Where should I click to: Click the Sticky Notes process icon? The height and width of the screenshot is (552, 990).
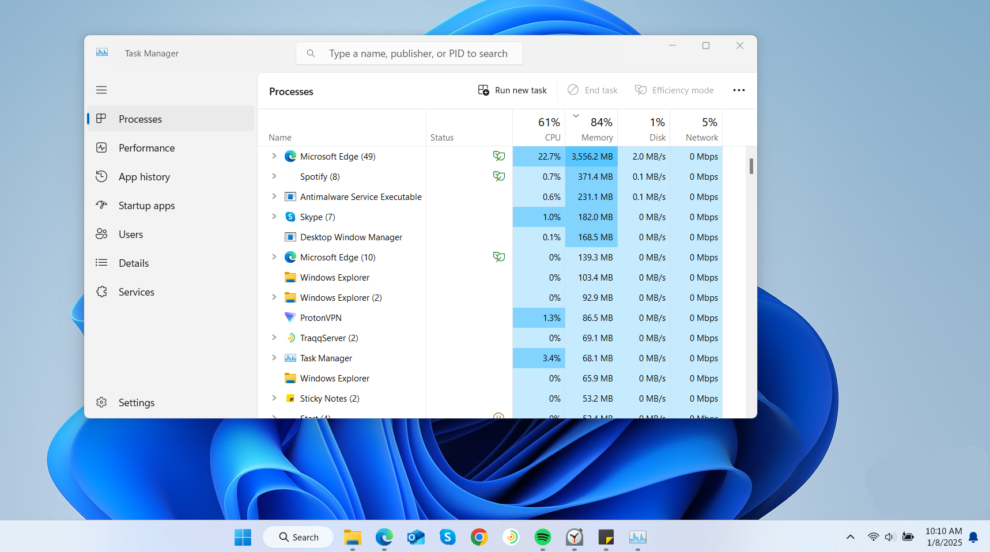(290, 398)
